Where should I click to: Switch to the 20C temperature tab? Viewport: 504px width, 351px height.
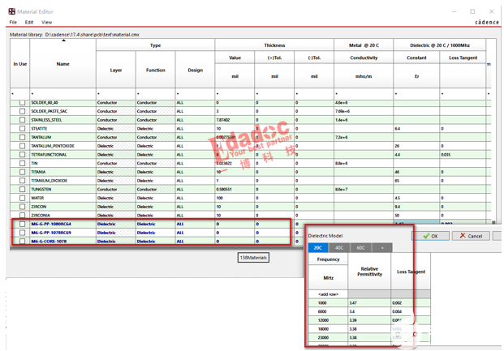click(318, 247)
